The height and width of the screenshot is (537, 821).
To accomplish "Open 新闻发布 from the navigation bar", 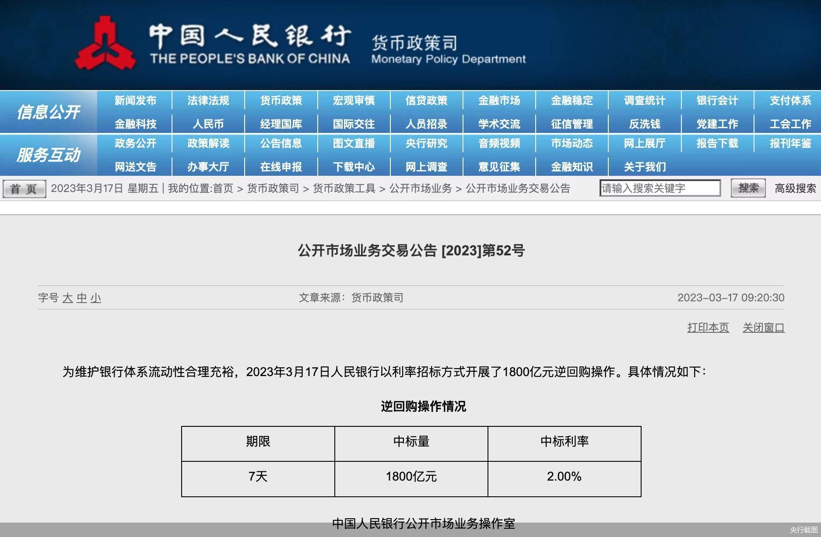I will [135, 101].
